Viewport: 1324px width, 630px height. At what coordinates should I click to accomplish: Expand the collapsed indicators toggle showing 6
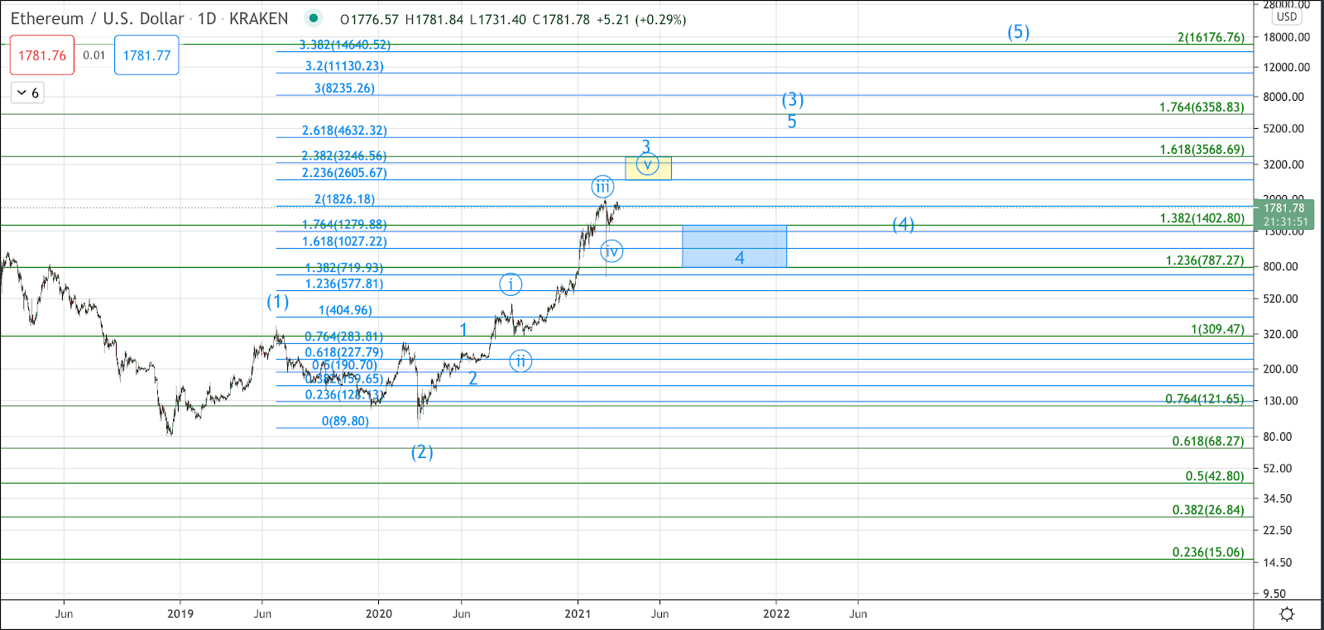[x=27, y=93]
